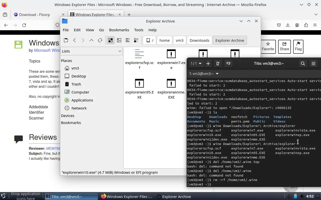Switch to 'Download - Floorp' tab
Screen dimensions: 321x200
[39, 14]
